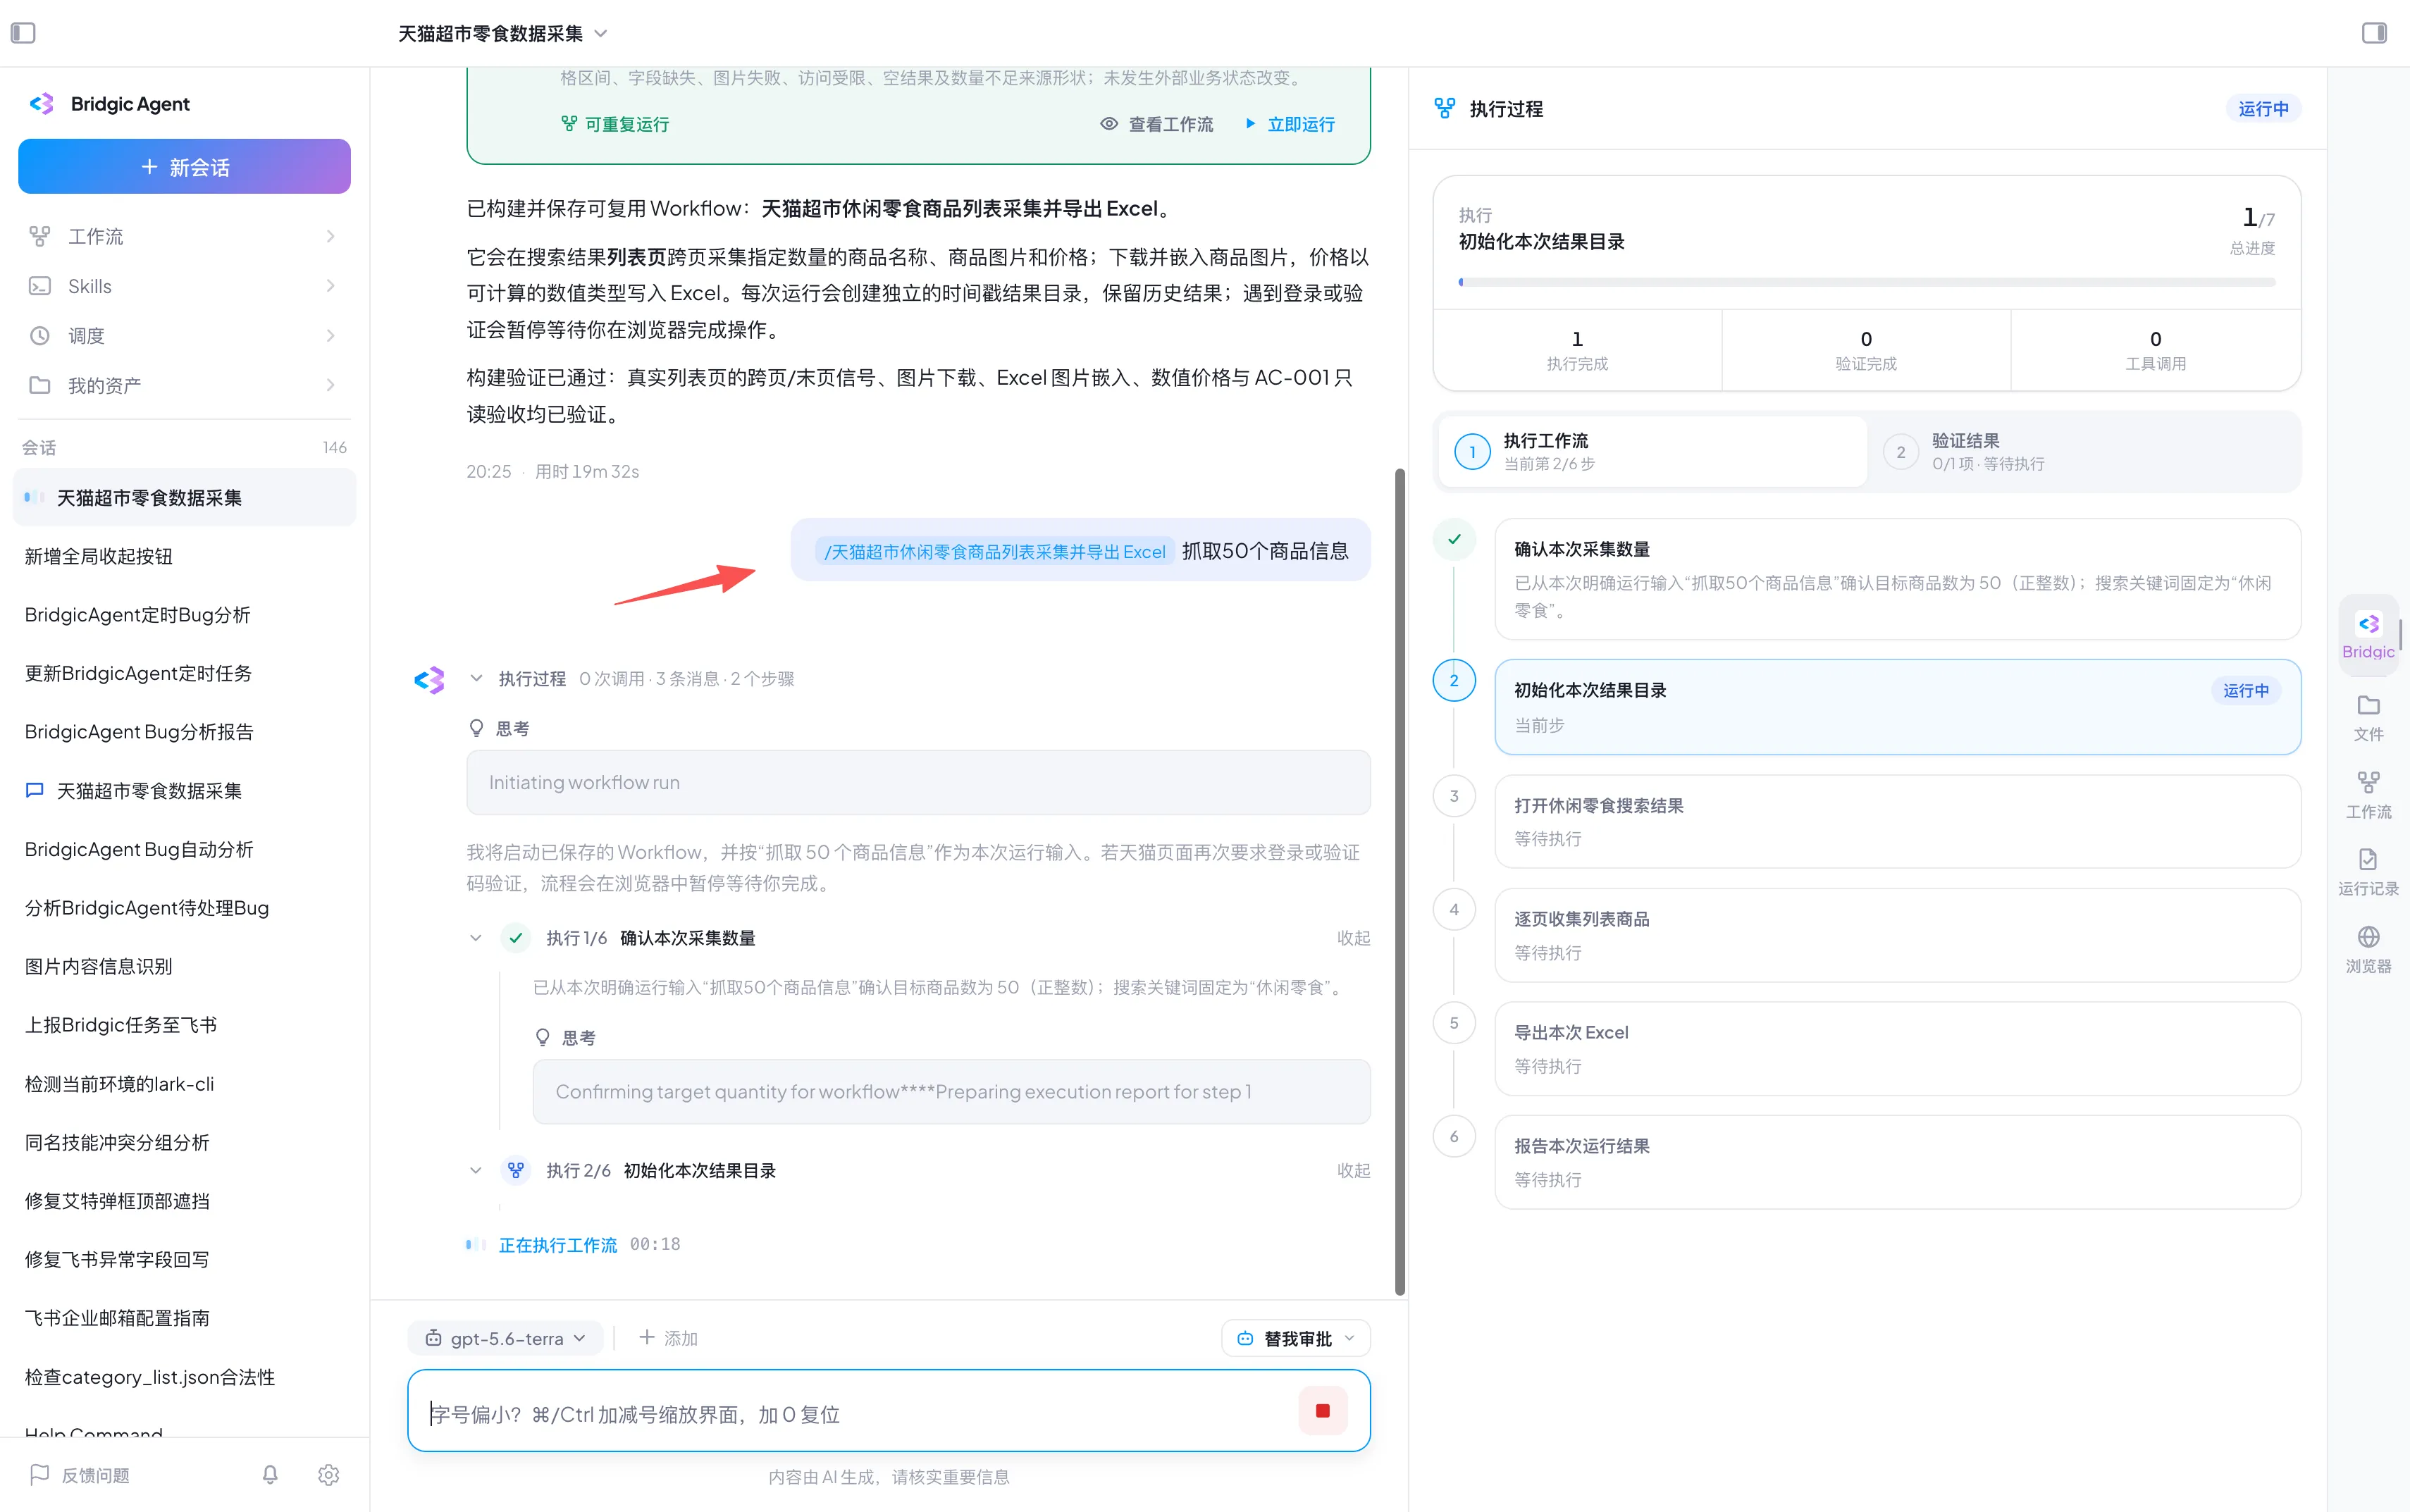The image size is (2410, 1512).
Task: Open 运行记录 panel in right rail
Action: click(x=2368, y=872)
